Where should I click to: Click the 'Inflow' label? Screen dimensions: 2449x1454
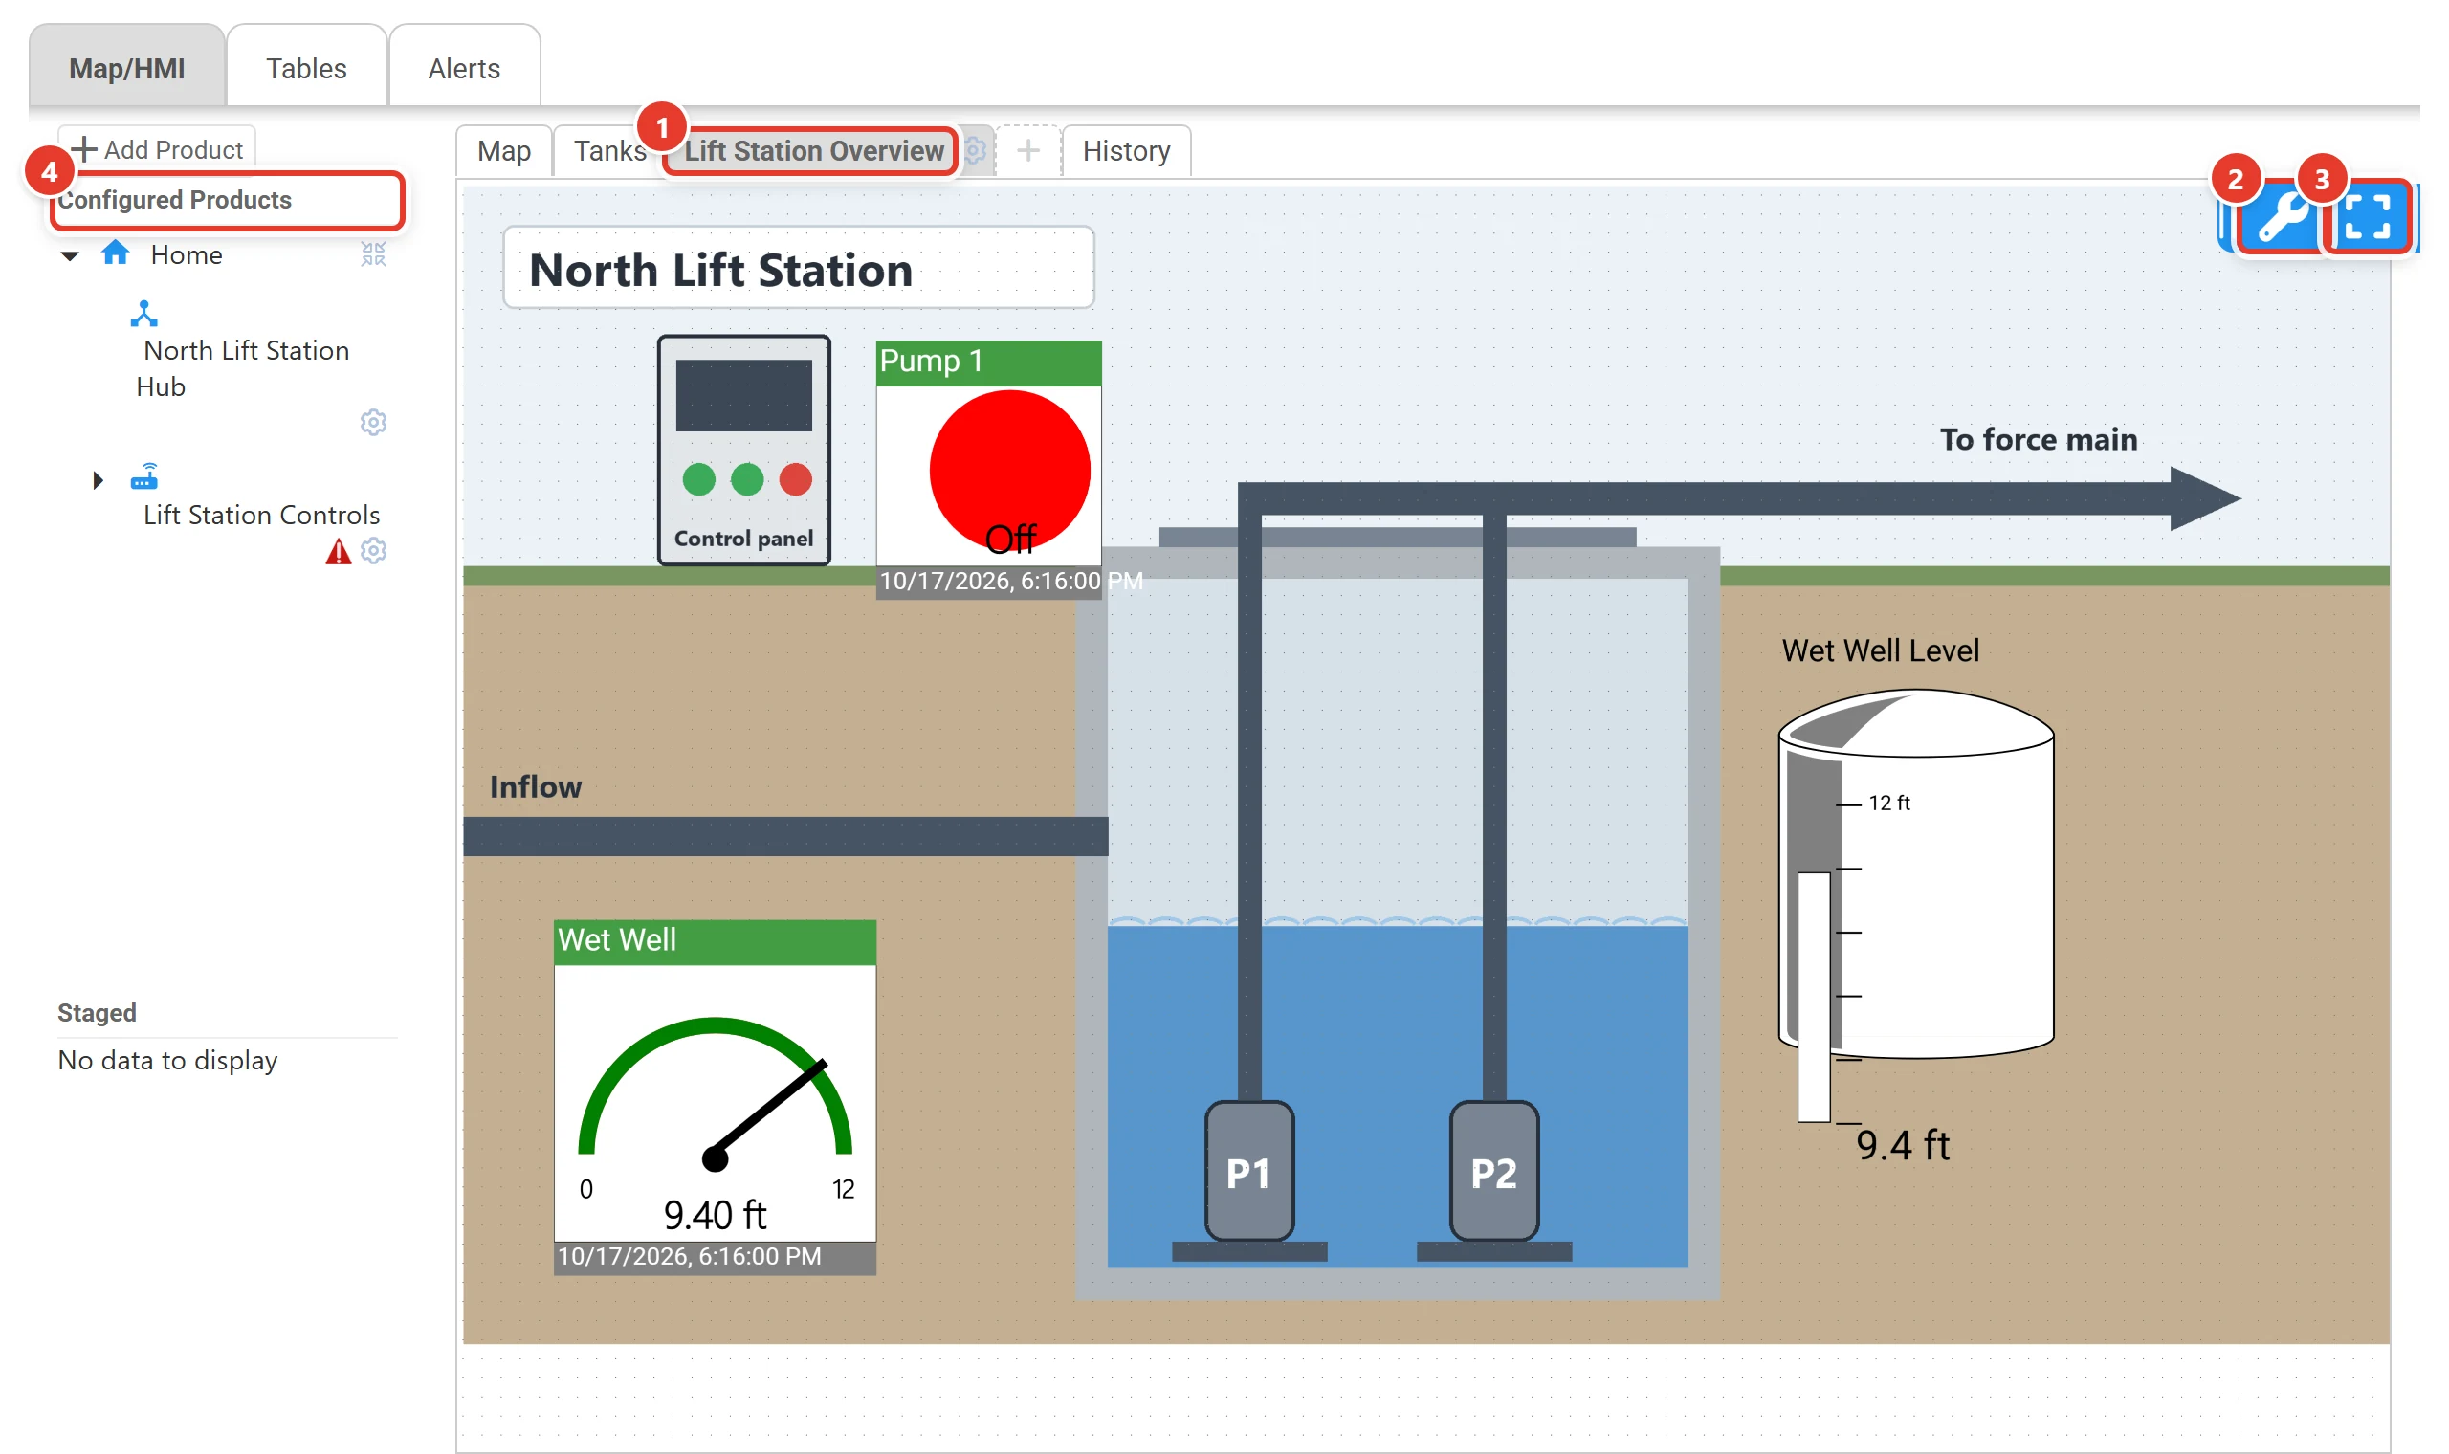click(x=536, y=785)
